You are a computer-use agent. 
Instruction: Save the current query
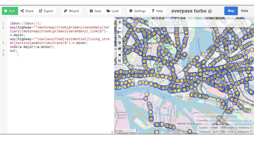96,11
